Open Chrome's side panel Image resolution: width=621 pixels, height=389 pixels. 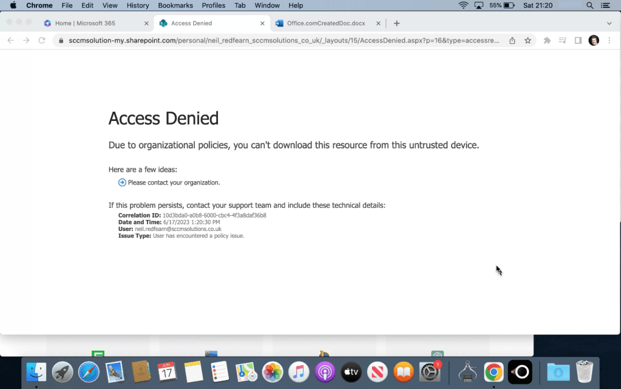click(x=578, y=41)
